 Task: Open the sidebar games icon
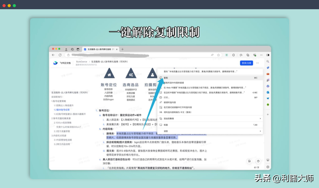(268, 80)
